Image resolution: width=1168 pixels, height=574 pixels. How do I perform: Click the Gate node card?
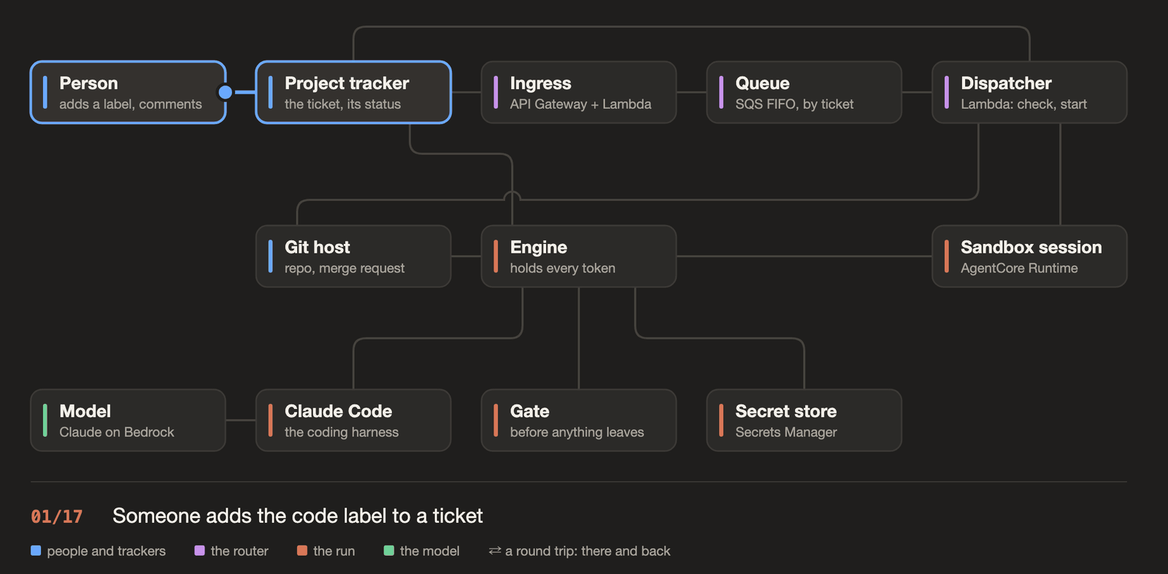point(579,420)
